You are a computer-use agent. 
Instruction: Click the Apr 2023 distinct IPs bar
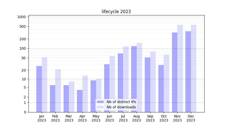coord(80,101)
